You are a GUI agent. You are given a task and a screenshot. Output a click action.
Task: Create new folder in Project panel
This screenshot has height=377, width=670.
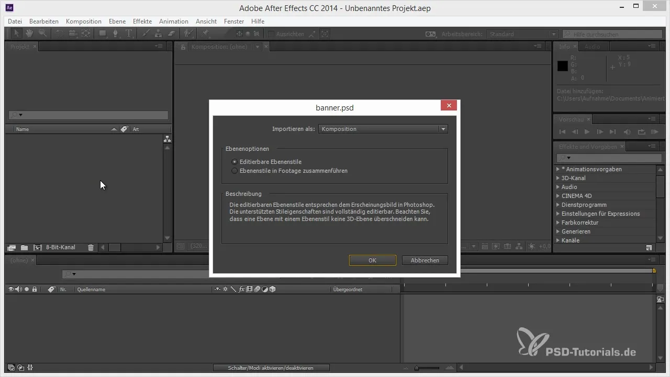[x=24, y=247]
